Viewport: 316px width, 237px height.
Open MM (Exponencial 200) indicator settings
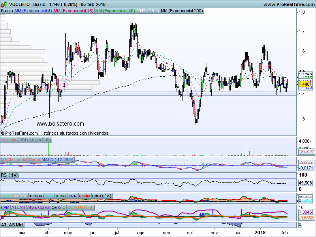tap(182, 11)
